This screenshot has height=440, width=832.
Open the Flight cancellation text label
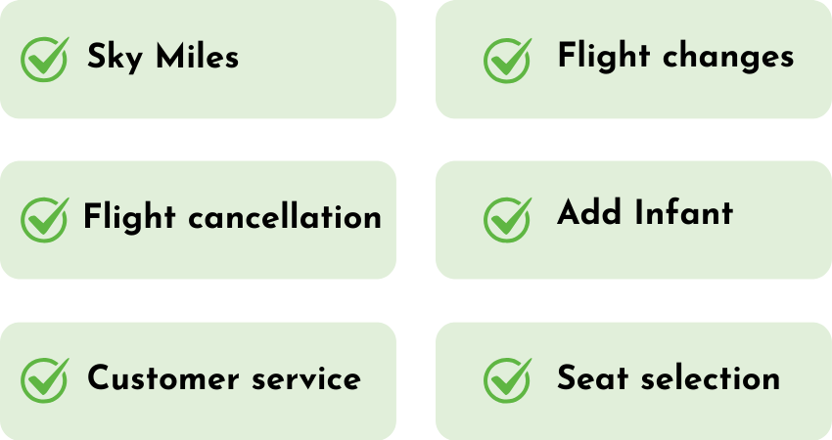pyautogui.click(x=232, y=216)
